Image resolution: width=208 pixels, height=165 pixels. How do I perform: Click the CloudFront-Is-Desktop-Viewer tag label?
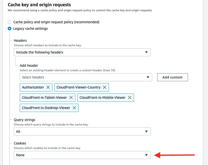pyautogui.click(x=46, y=108)
